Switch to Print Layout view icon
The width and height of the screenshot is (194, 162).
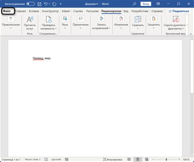click(138, 159)
